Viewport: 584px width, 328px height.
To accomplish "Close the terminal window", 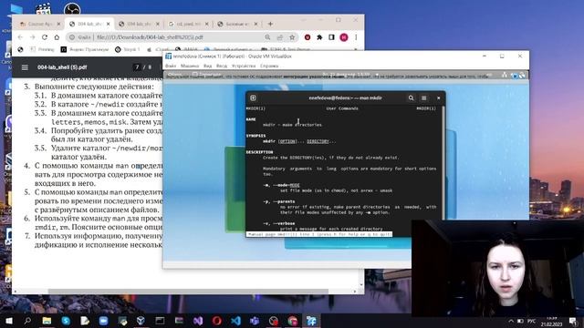I will (438, 97).
